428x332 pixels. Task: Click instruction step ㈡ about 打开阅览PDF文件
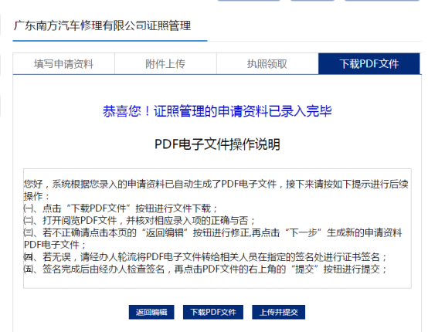(139, 221)
